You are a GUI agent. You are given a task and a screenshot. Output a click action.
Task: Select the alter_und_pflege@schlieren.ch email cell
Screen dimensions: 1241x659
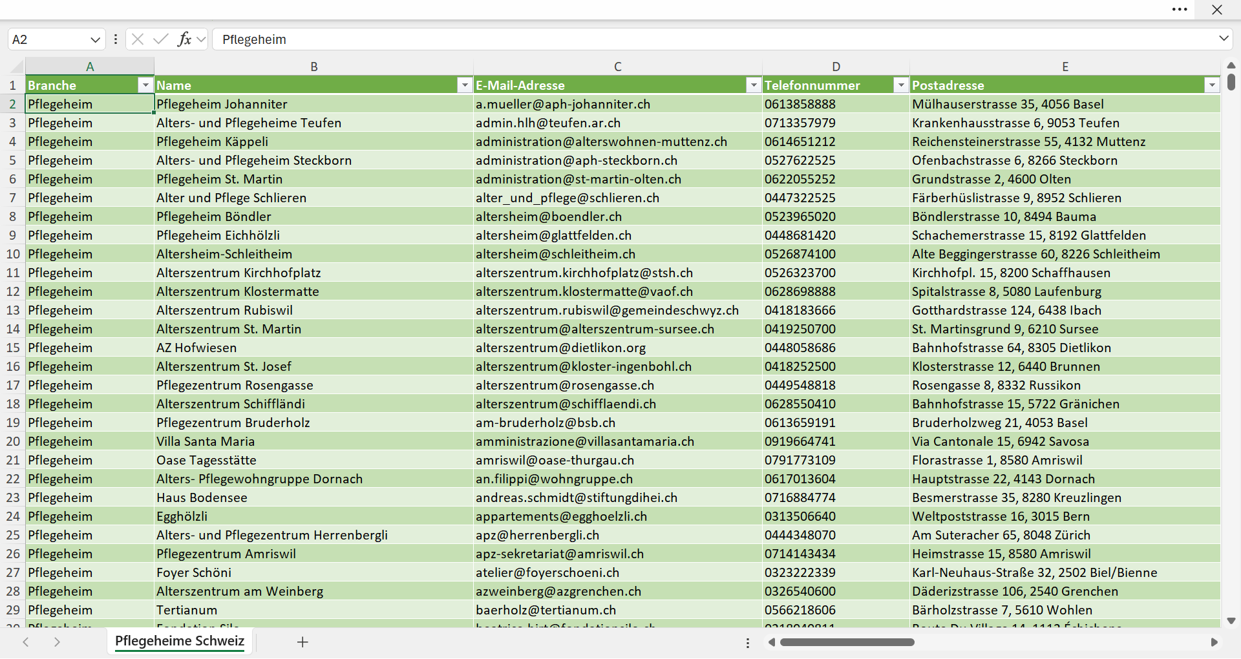pos(618,198)
